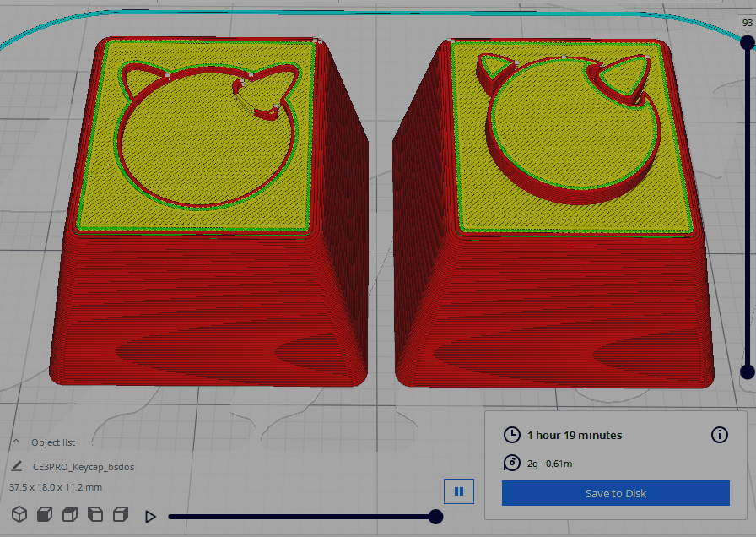
Task: Switch to front view camera icon
Action: point(45,514)
